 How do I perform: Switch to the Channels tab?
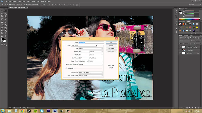(x=186, y=36)
